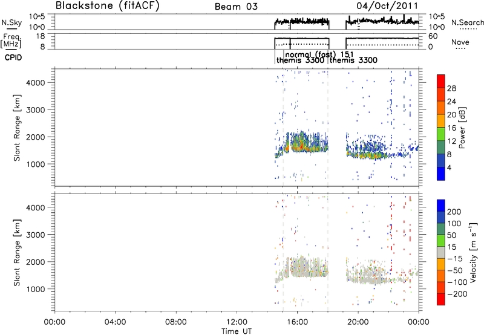Image resolution: width=484 pixels, height=335 pixels.
Task: Click the "4000" tick on the velocity panel
Action: tap(36, 207)
